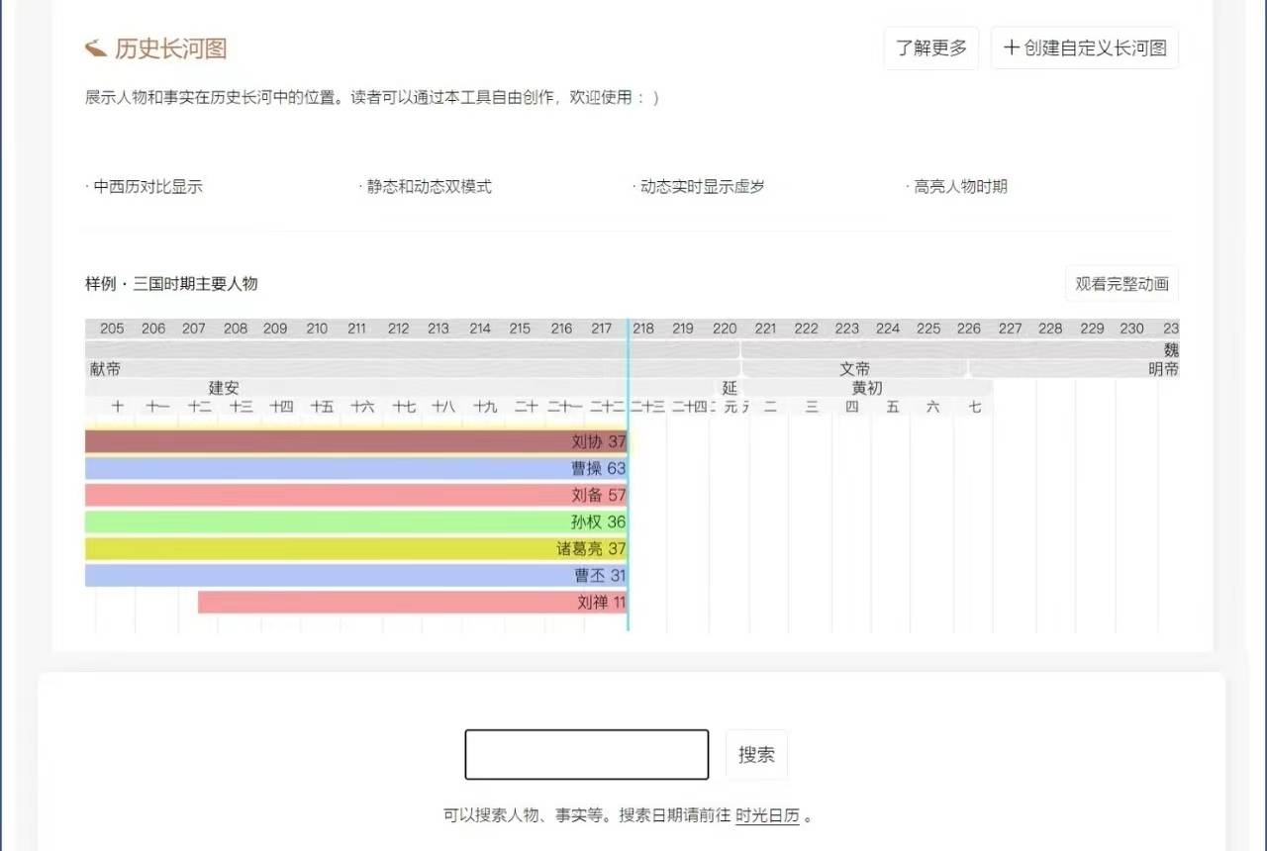Click the 黄初 era name label
Screen dimensions: 1267x851
[x=867, y=388]
